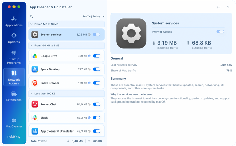Open the Extensions section in sidebar
236x146 pixels.
click(x=14, y=96)
